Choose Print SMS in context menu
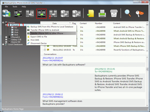This screenshot has height=112, width=150. tap(51, 40)
